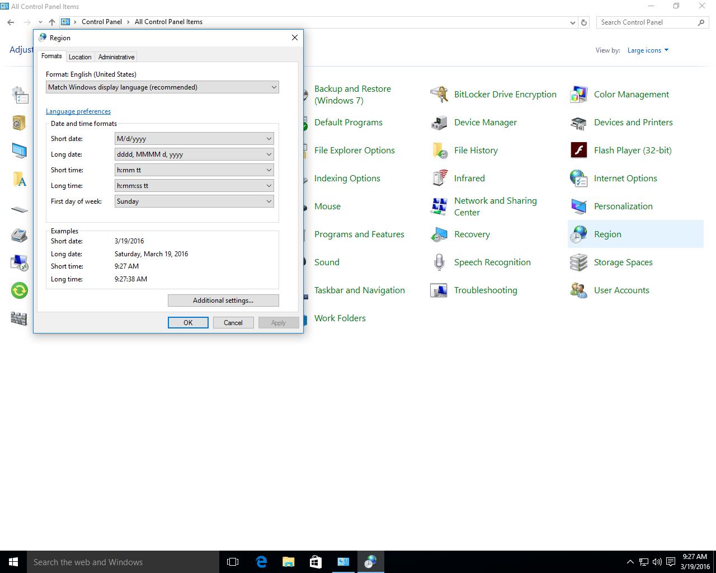Open User Accounts icon
Image resolution: width=716 pixels, height=573 pixels.
click(x=579, y=290)
